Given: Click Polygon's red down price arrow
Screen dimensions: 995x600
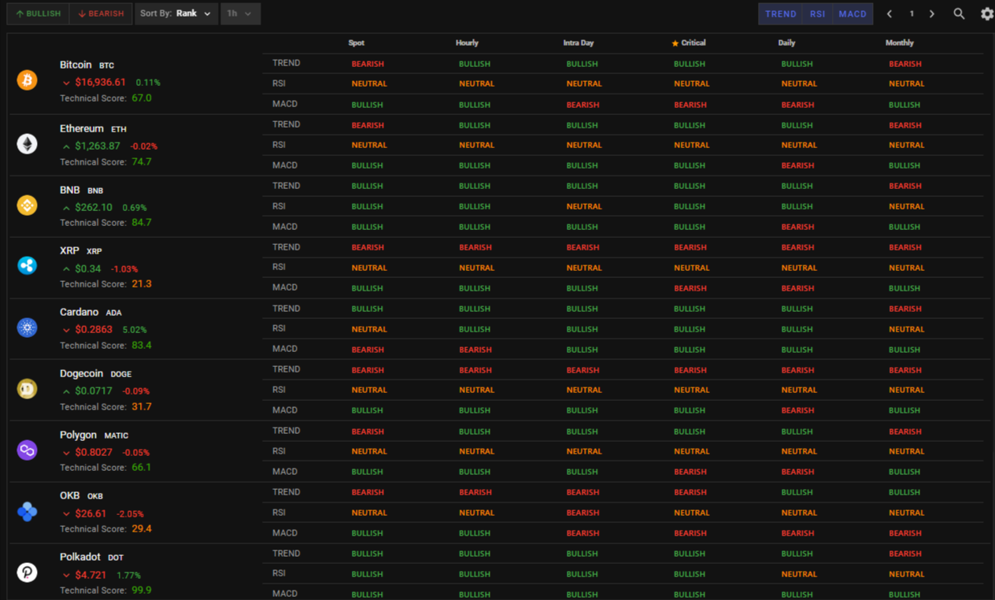Looking at the screenshot, I should pyautogui.click(x=66, y=453).
